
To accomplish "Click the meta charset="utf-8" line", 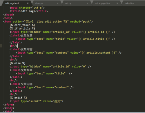I will 27,8.
